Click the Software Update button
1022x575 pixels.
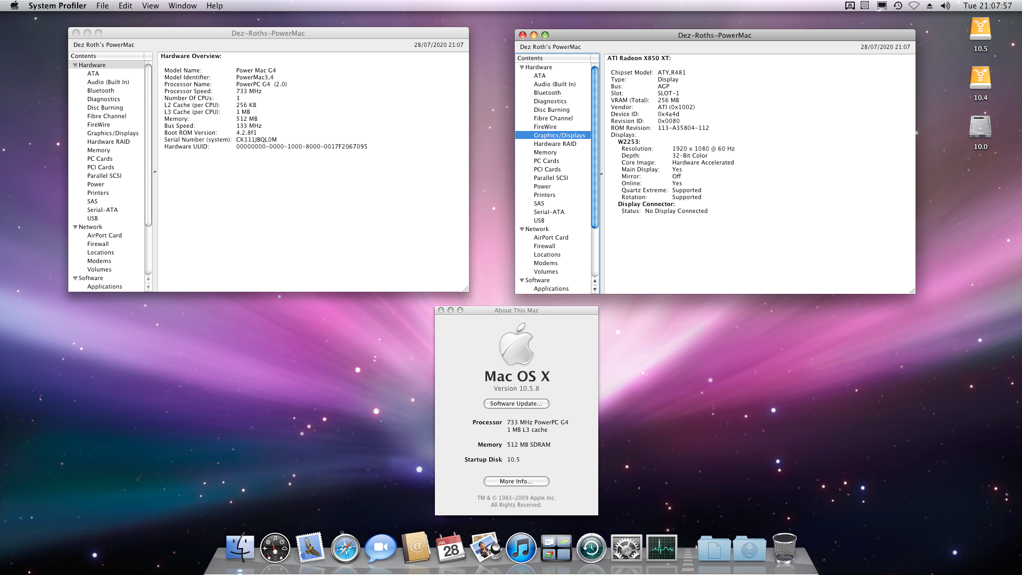pos(516,404)
